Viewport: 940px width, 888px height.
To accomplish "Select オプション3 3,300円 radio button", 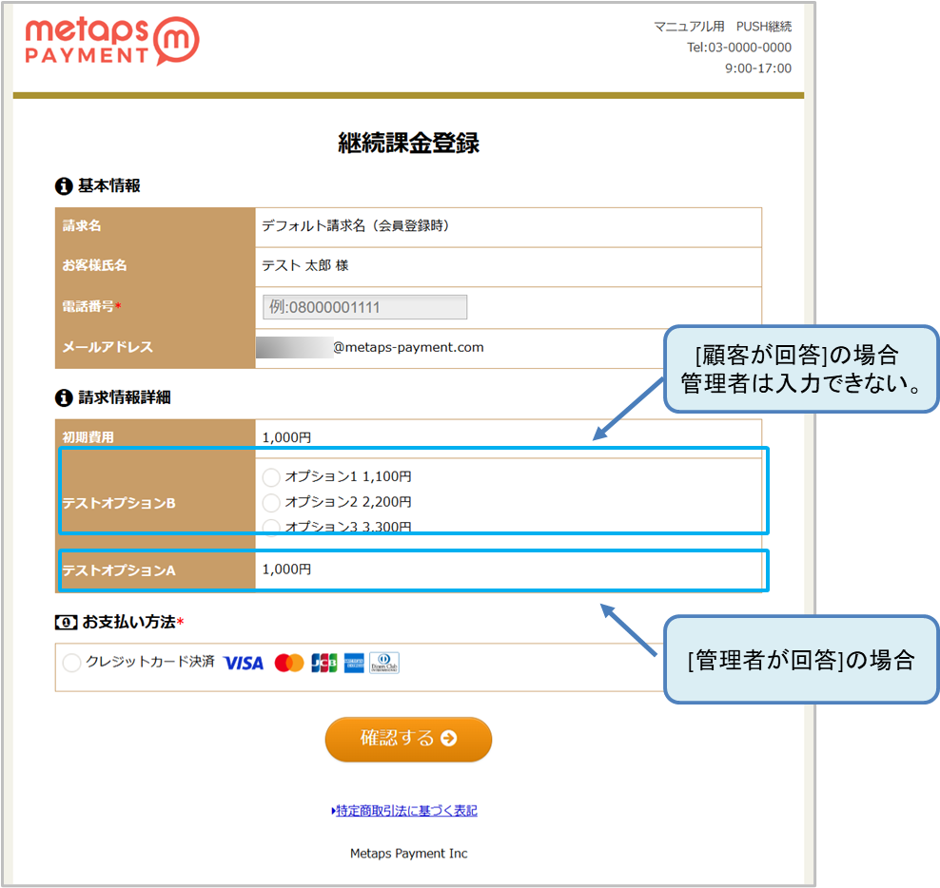I will [x=271, y=526].
